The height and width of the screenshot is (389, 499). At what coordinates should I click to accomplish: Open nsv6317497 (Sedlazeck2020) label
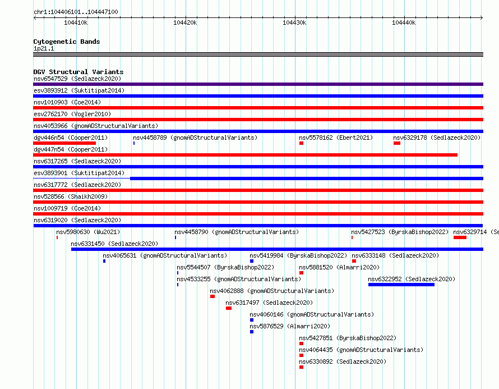[269, 303]
